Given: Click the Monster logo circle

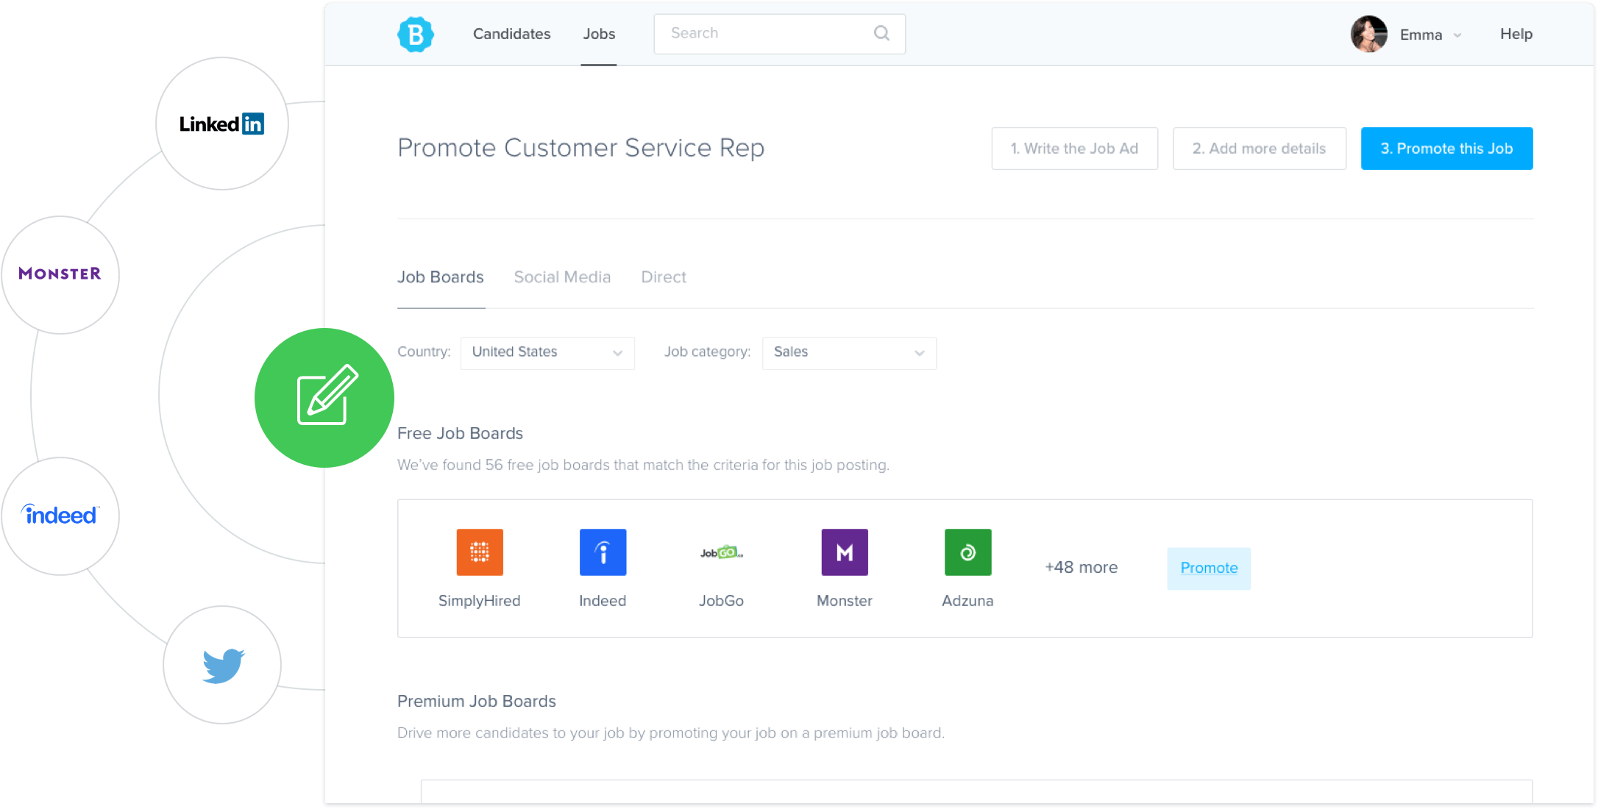Looking at the screenshot, I should coord(60,274).
